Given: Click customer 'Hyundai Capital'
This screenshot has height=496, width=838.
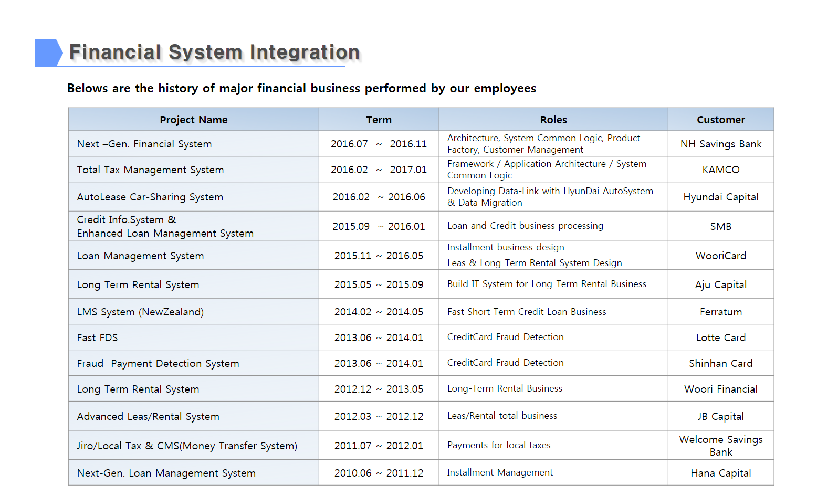Looking at the screenshot, I should [x=721, y=197].
